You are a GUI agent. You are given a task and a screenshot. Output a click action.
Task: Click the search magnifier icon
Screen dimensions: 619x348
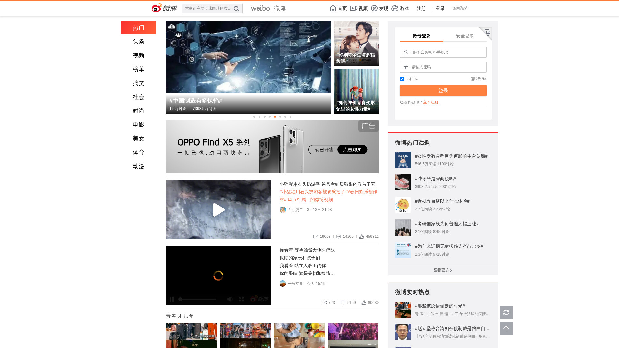[x=236, y=9]
